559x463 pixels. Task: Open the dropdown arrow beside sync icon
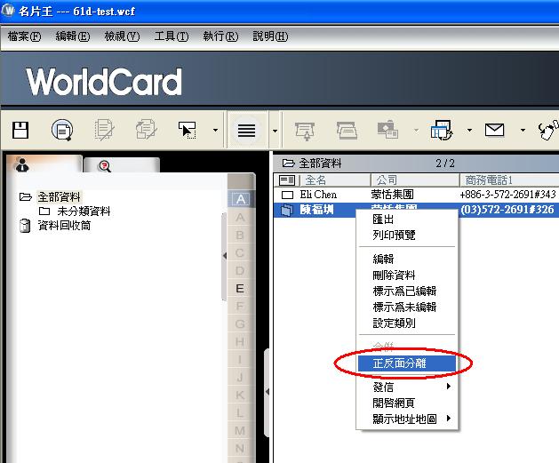point(469,130)
